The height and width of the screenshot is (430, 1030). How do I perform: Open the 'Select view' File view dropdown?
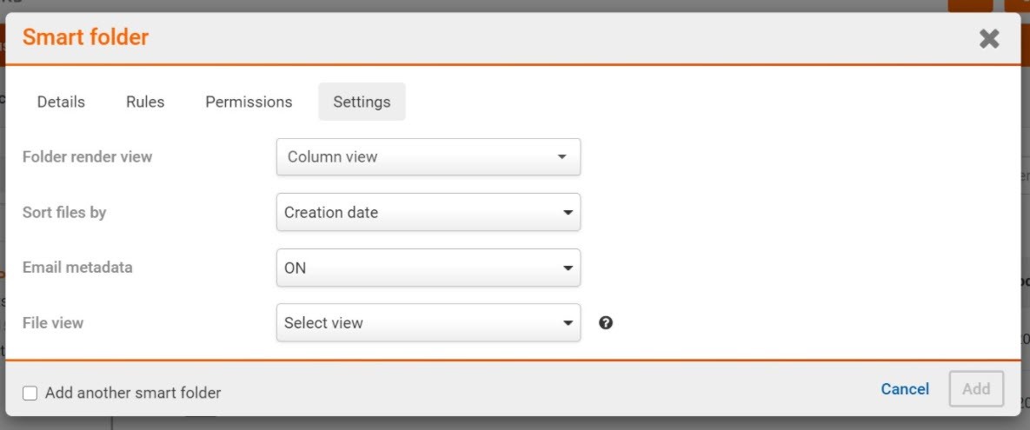click(428, 322)
